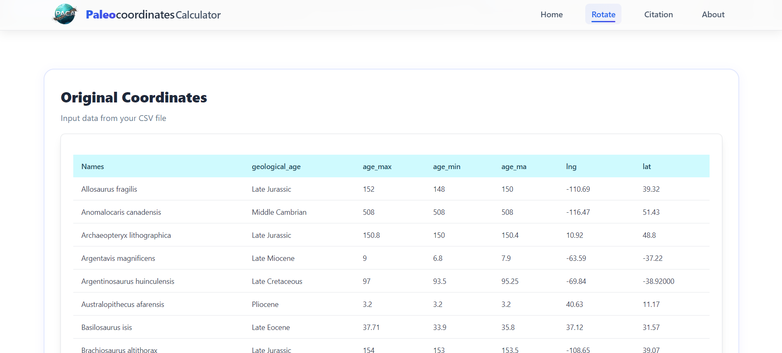Click the age_ma column header
This screenshot has width=782, height=353.
(514, 167)
